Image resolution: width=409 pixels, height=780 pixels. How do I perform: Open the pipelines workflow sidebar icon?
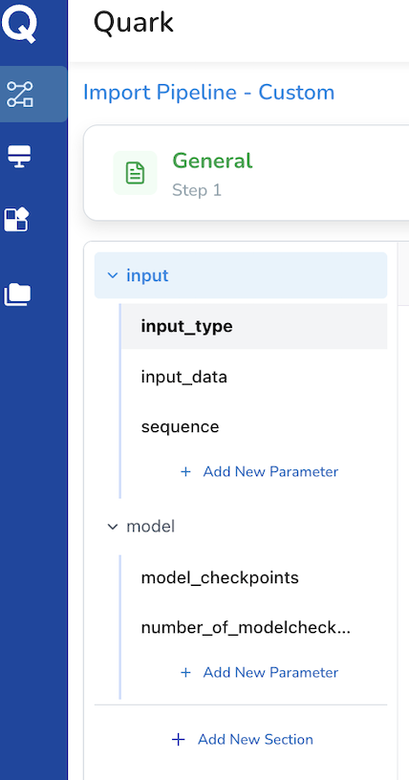point(19,95)
